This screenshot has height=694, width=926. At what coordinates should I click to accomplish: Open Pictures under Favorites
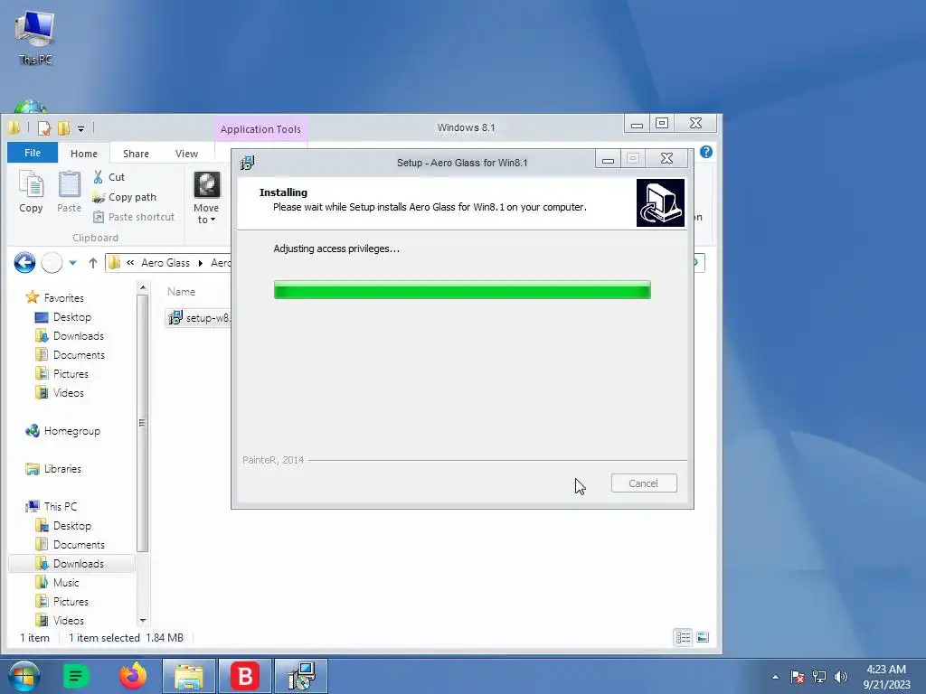62,373
